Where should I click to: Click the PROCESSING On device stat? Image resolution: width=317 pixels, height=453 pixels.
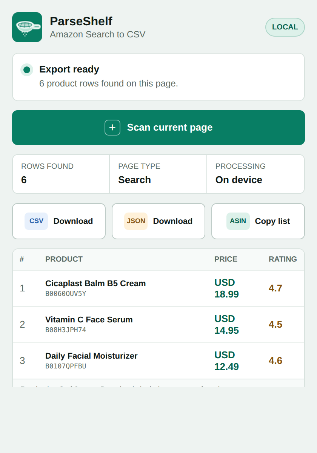click(x=255, y=174)
